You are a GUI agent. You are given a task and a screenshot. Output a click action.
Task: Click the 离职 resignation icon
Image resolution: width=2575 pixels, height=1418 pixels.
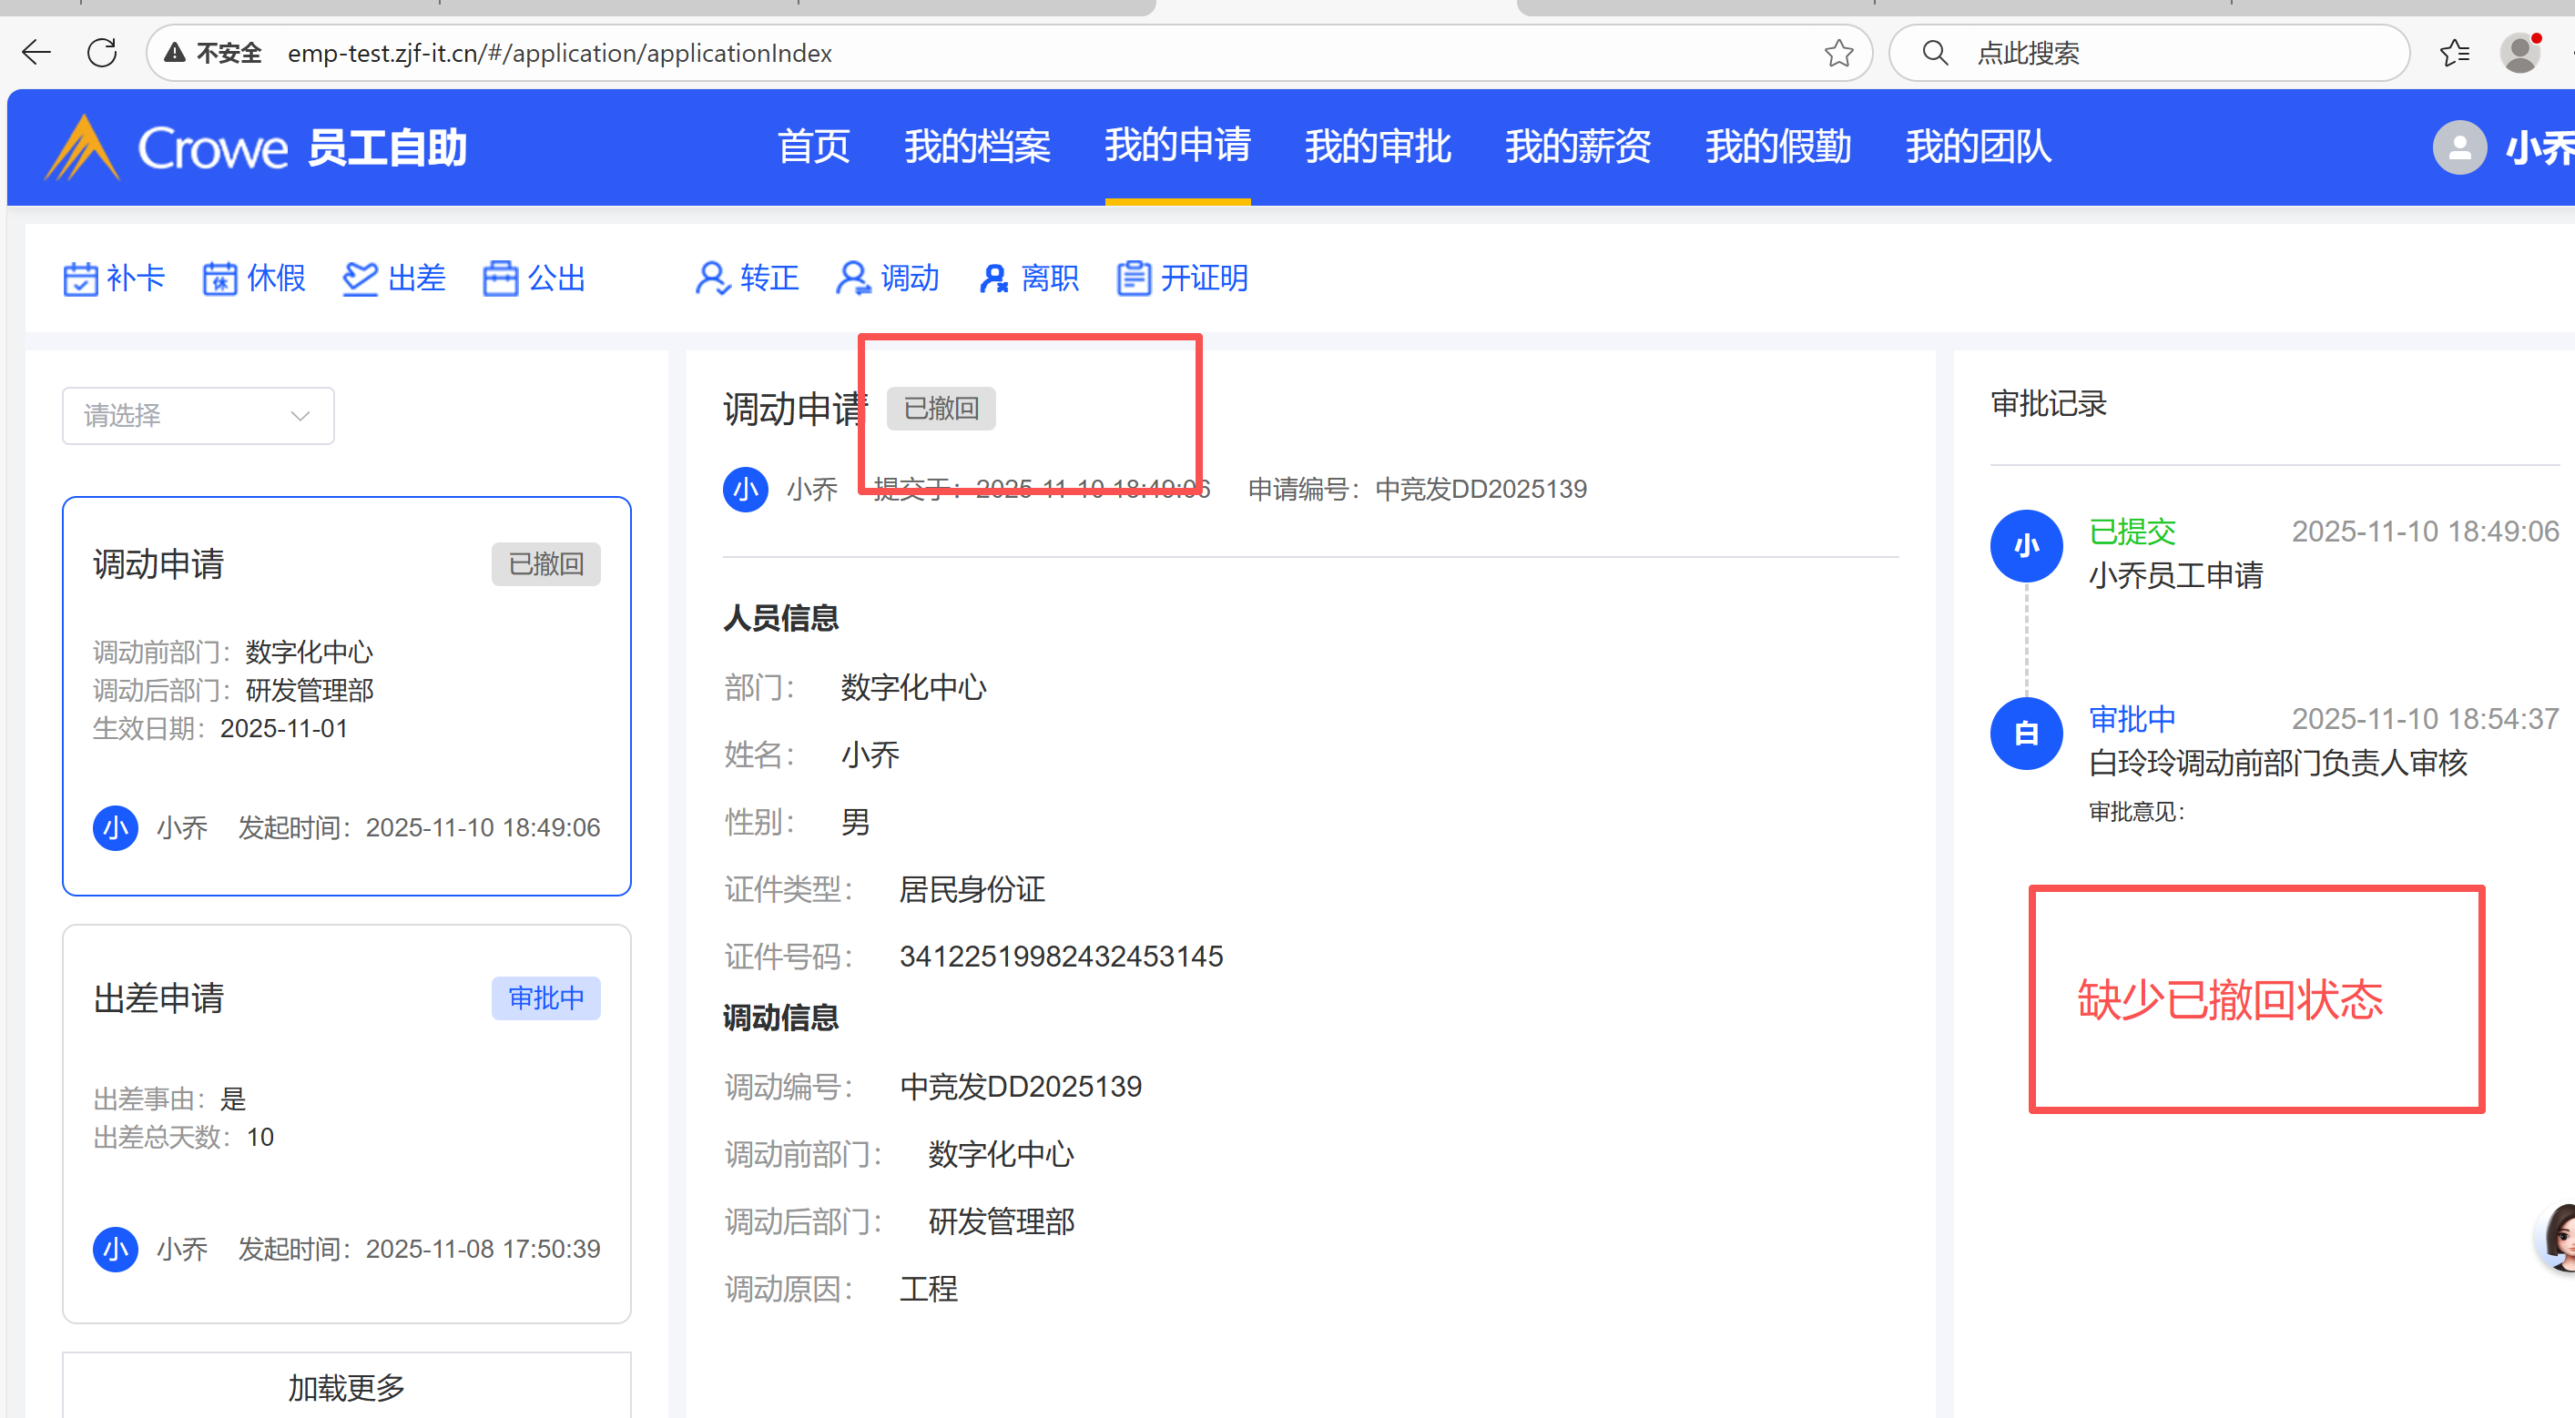(992, 279)
